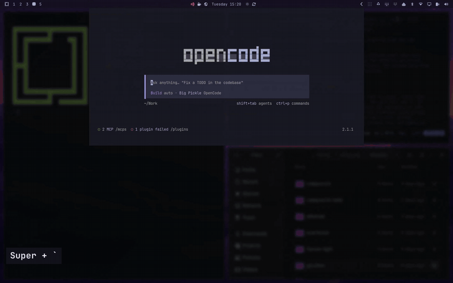Click the bright dot grid tray icon

386,4
